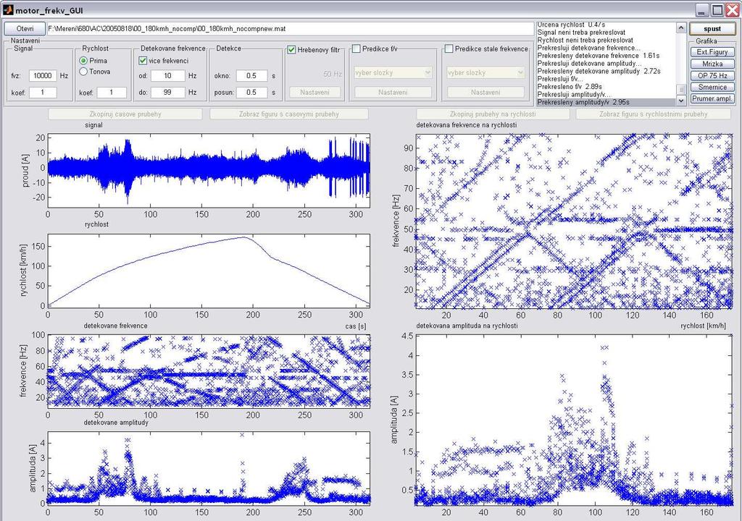Enable the Predikce f/v checkbox
The image size is (742, 521).
tap(357, 48)
